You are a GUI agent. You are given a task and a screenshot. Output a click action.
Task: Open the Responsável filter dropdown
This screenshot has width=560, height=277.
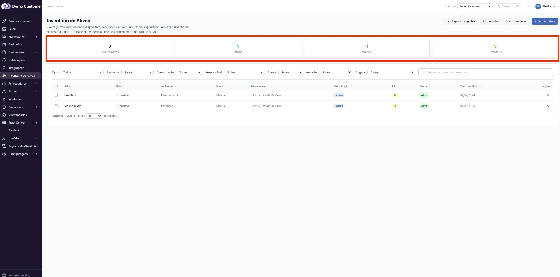click(244, 72)
